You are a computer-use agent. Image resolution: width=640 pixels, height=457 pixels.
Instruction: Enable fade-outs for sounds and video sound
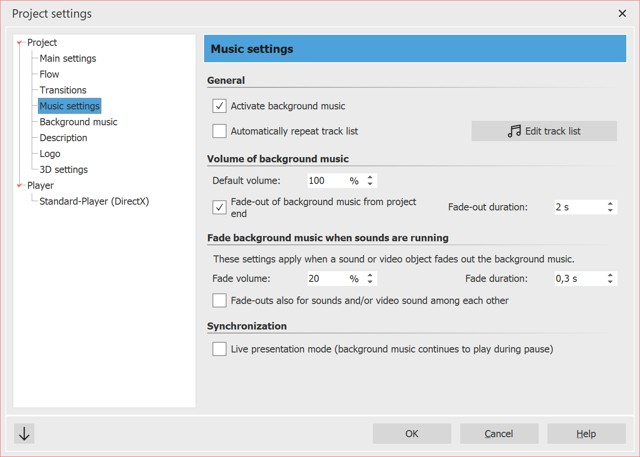tap(219, 300)
